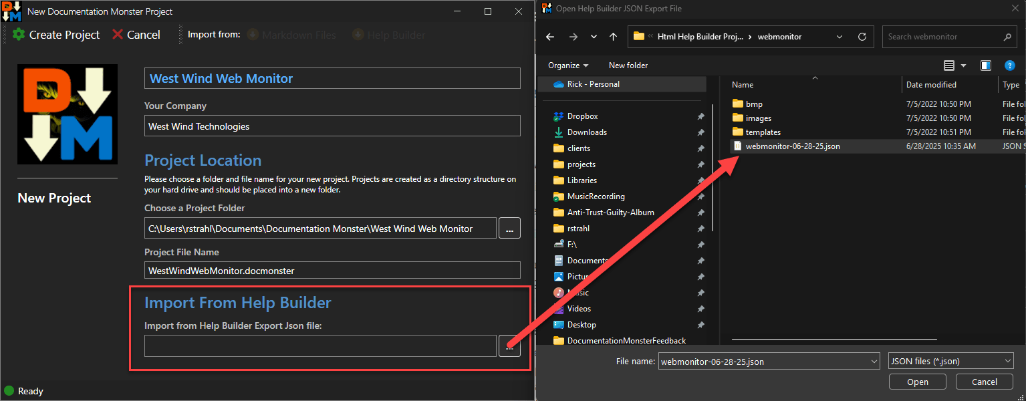Cancel the new project dialog
The image size is (1026, 401).
(136, 35)
